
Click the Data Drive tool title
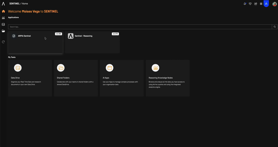pyautogui.click(x=15, y=78)
